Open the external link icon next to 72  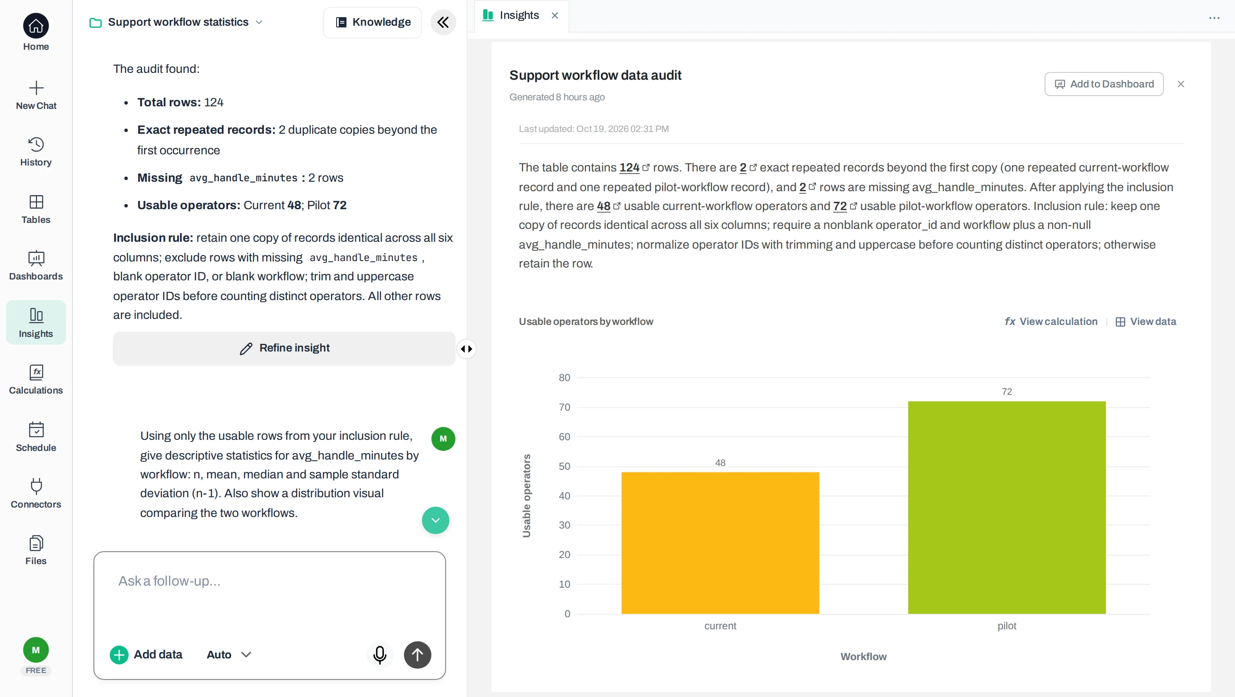pyautogui.click(x=853, y=206)
